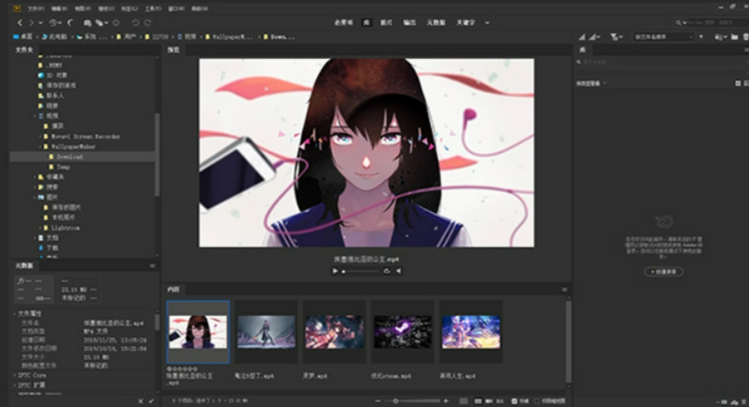Switch to list view icon
749x407 pixels.
click(x=500, y=401)
